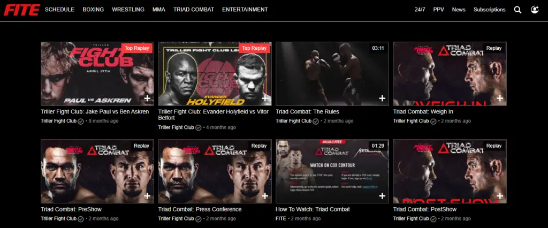Click "9 months ago" timestamp
Image resolution: width=548 pixels, height=228 pixels.
[103, 121]
